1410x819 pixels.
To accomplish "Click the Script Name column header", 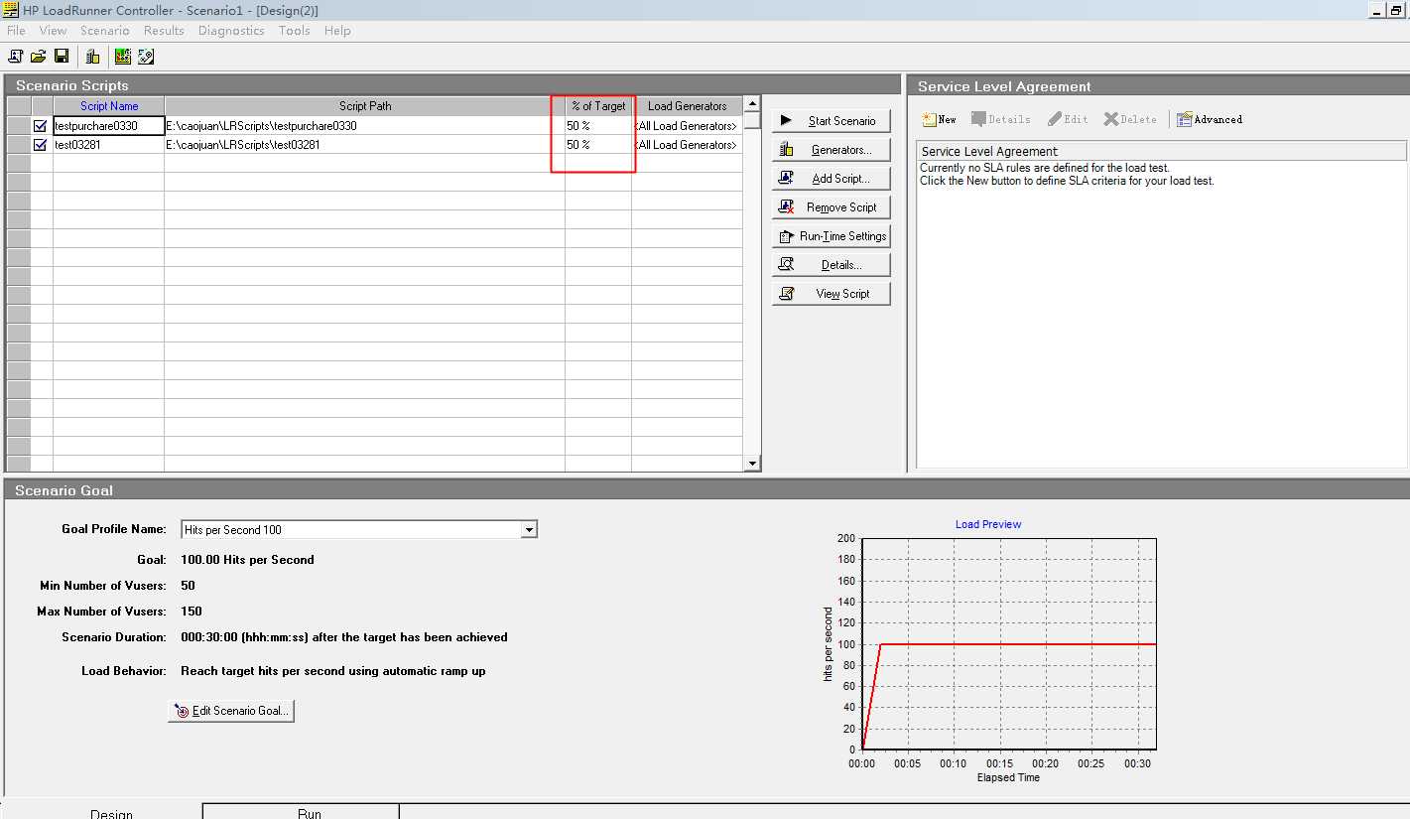I will (109, 106).
